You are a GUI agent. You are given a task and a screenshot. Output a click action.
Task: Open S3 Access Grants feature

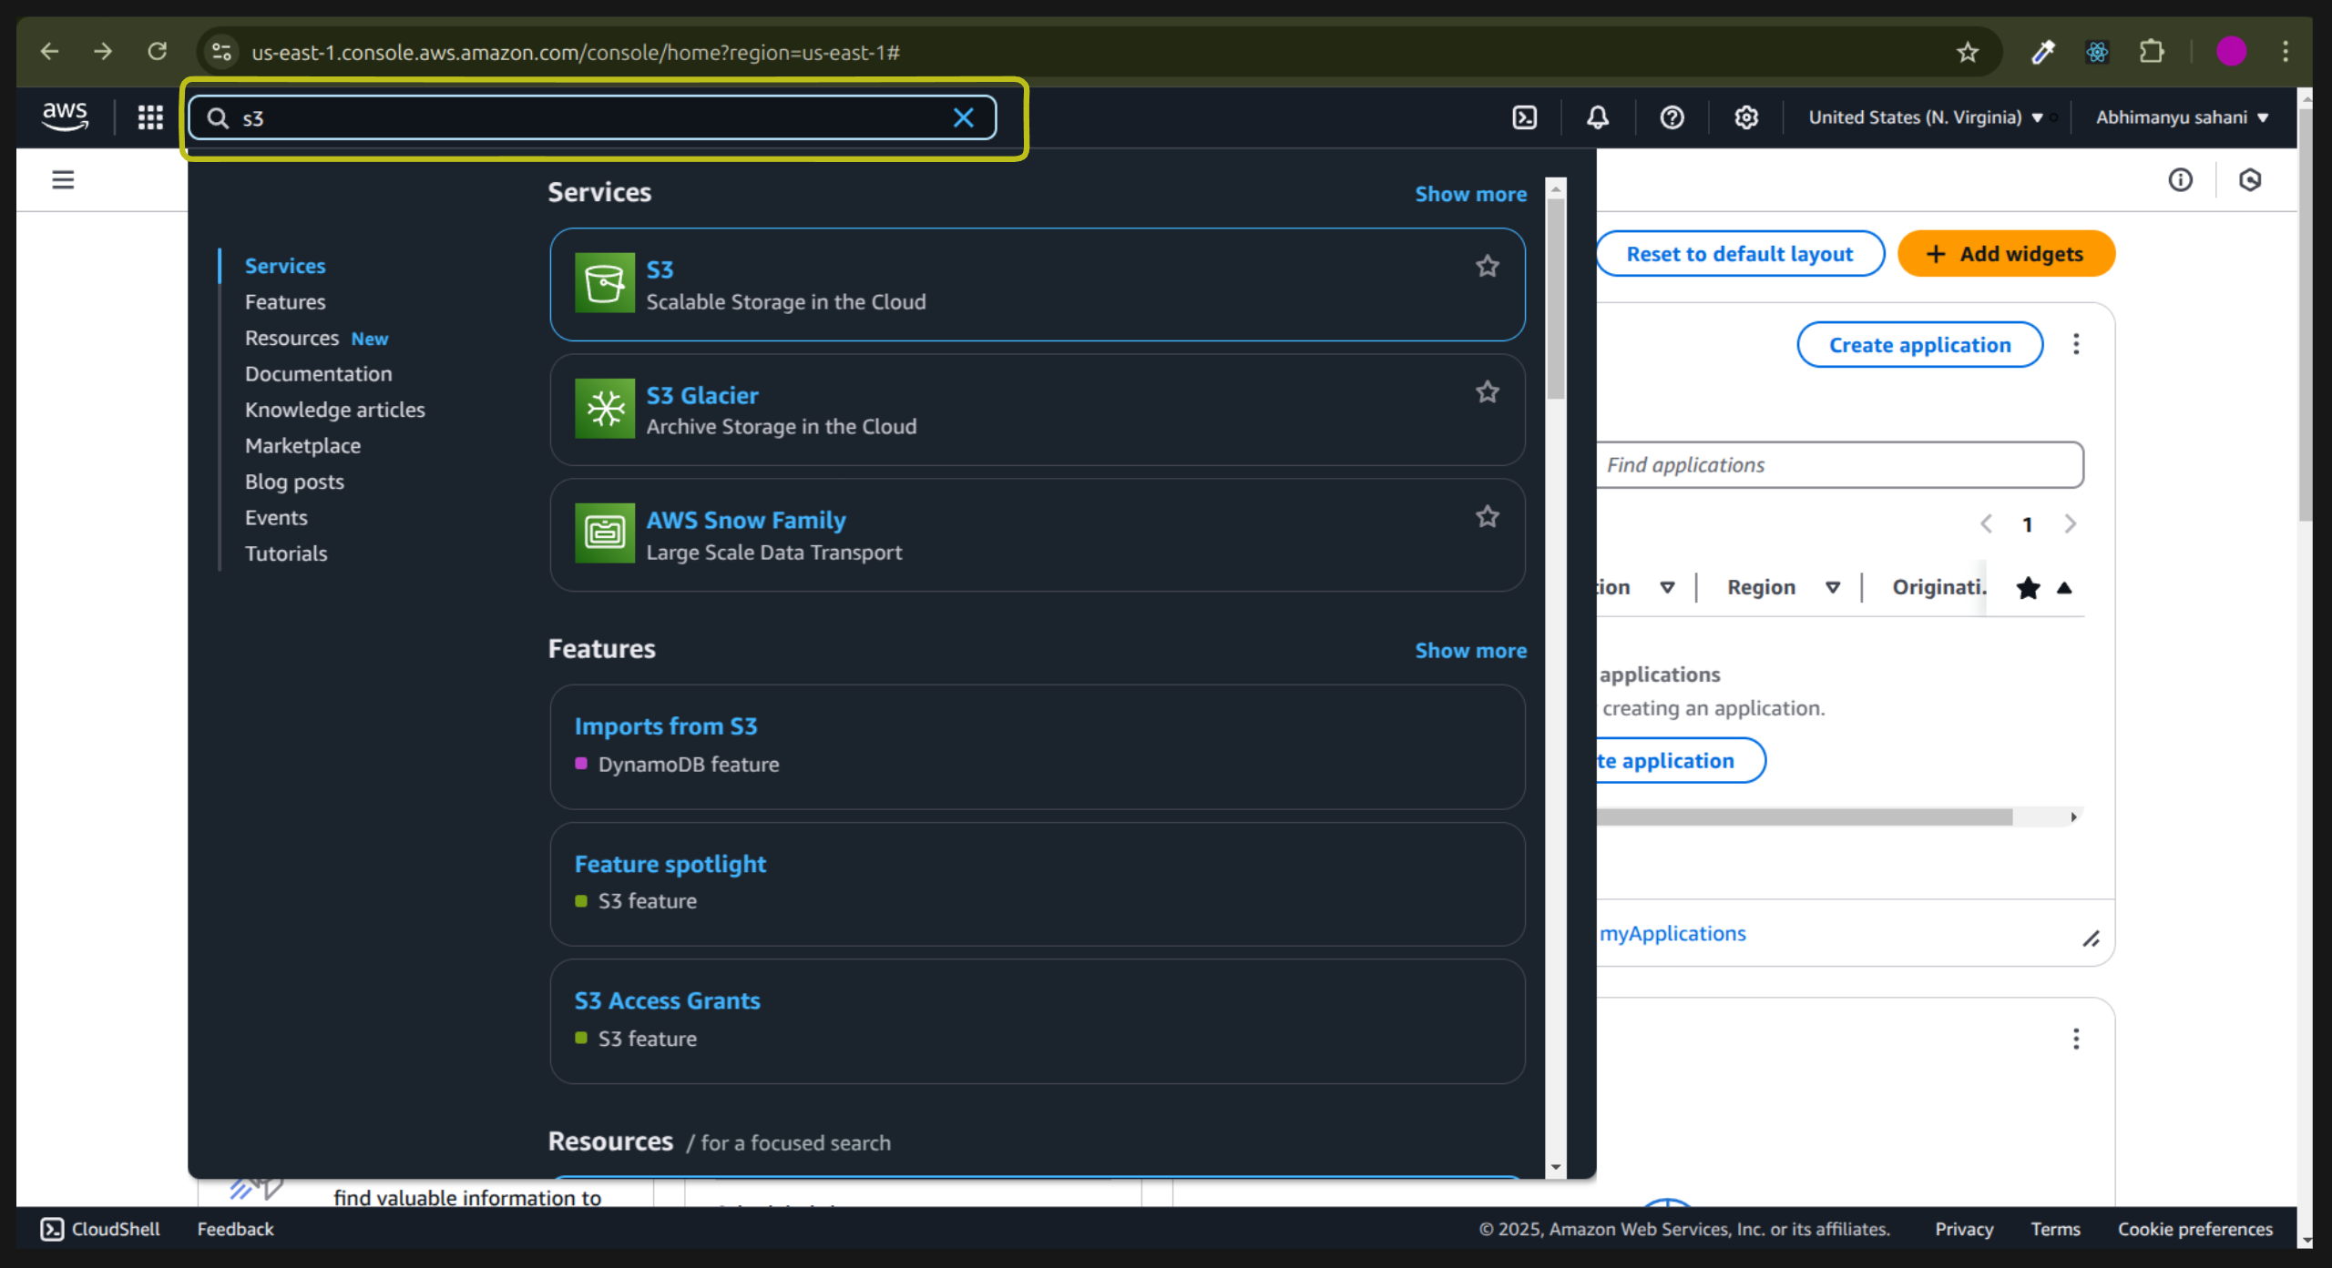667,1000
